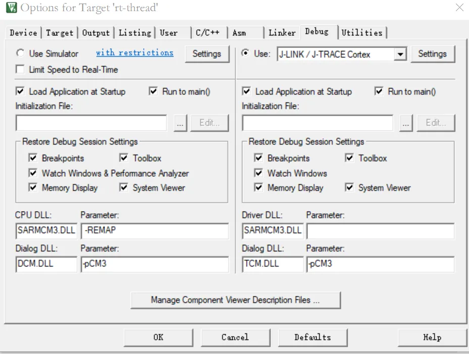Confirm with the OK button
The image size is (469, 354).
[159, 337]
